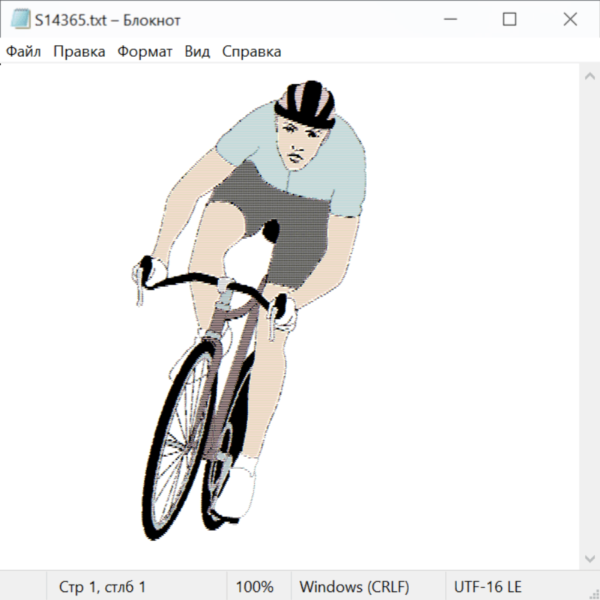Click the vertical scrollbar track
Viewport: 600px width, 600px height.
click(589, 317)
